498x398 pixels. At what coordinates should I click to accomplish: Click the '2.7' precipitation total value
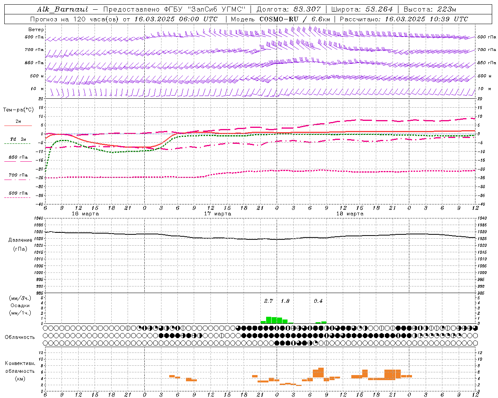[268, 301]
